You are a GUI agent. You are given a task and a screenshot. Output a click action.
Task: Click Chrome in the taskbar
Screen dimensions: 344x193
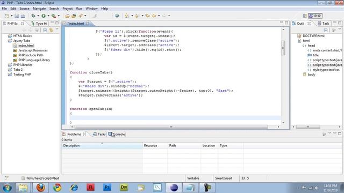pyautogui.click(x=58, y=188)
